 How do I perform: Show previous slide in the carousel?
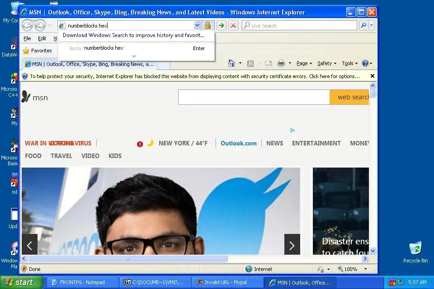30,244
